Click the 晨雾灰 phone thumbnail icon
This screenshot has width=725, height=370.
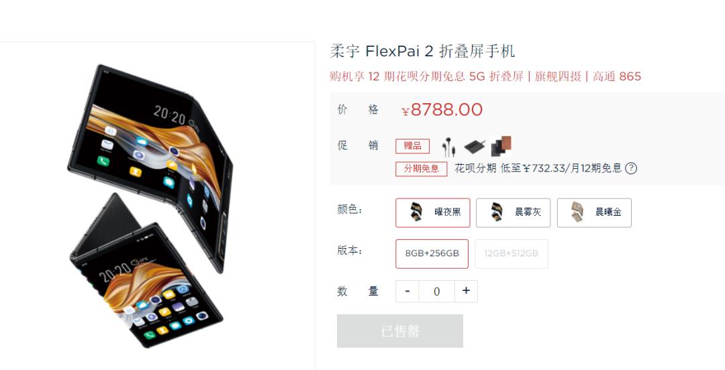pos(496,212)
